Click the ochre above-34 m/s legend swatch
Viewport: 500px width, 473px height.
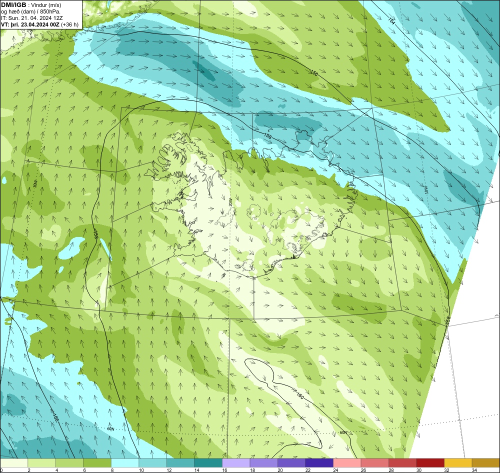(485, 462)
